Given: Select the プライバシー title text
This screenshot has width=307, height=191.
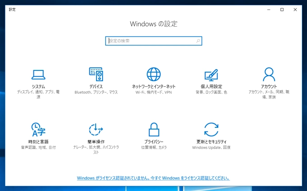Looking at the screenshot, I should point(153,142).
